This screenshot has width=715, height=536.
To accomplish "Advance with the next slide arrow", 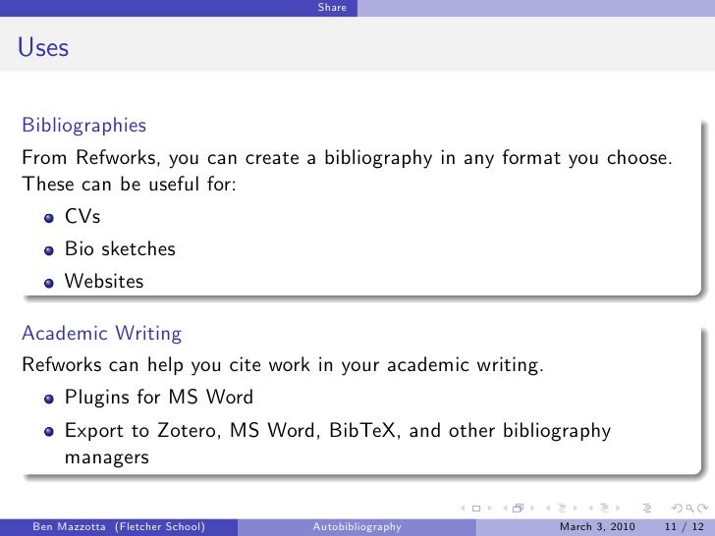I will (490, 509).
